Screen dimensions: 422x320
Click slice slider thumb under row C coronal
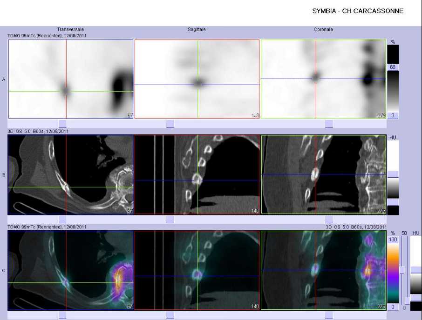pos(329,315)
